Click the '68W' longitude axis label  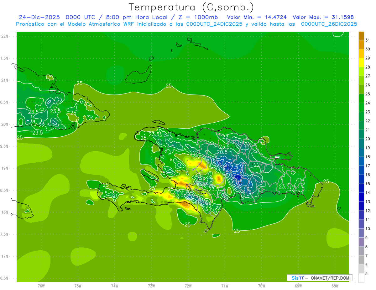coord(335,286)
